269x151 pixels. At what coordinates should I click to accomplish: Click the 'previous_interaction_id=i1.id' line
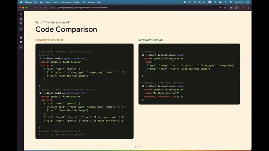coord(164,96)
